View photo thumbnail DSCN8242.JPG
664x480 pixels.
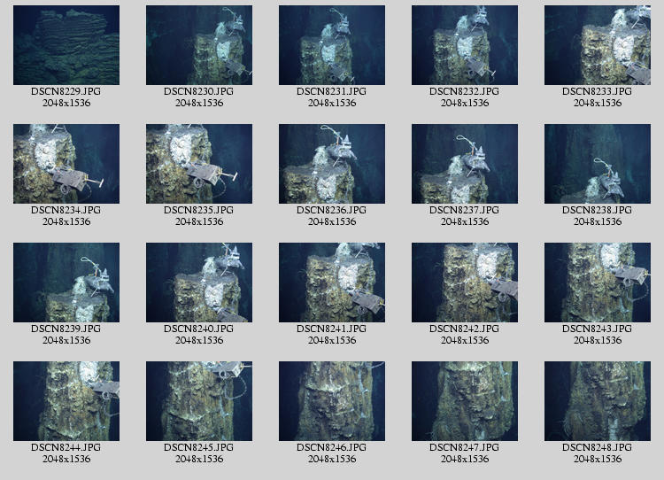click(465, 283)
